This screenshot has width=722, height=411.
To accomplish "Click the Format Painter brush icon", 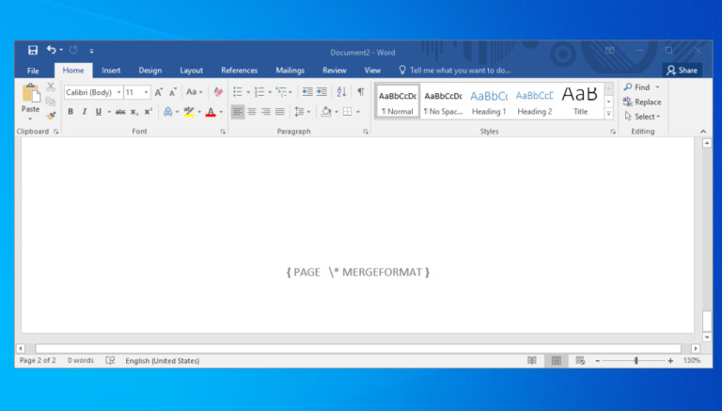I will (51, 116).
